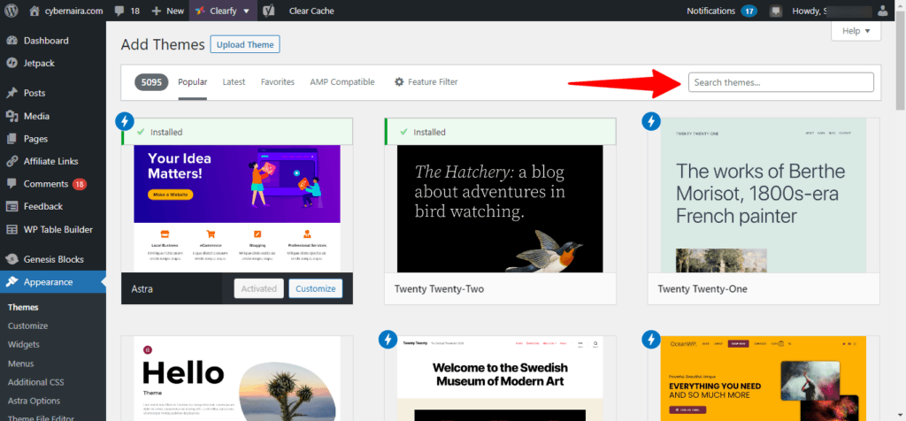The image size is (906, 421).
Task: Click the message icon beside Howdy
Action: tap(776, 11)
